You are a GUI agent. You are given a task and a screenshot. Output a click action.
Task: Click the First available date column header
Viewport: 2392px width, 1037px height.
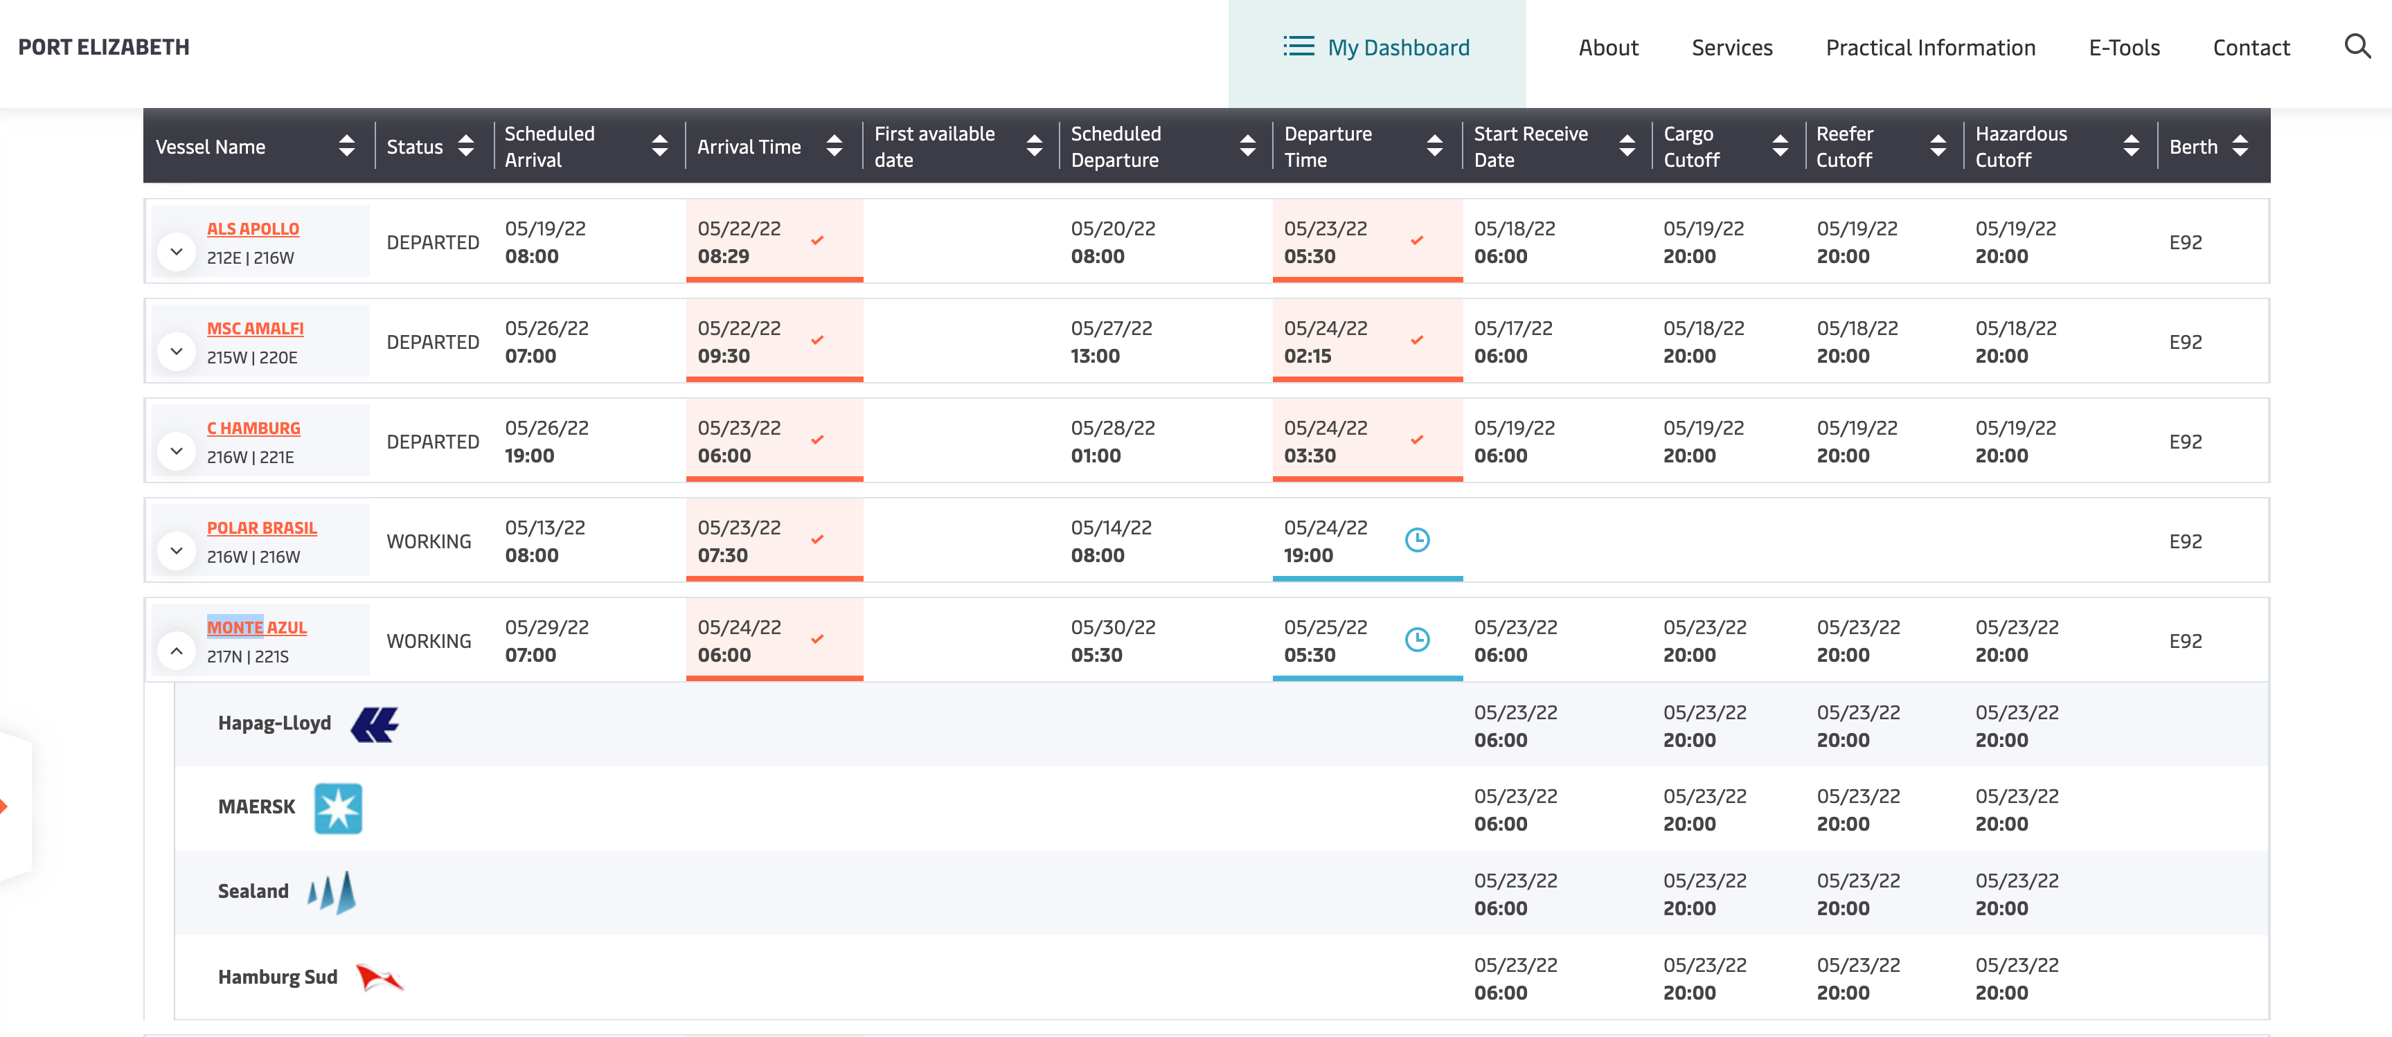[934, 146]
